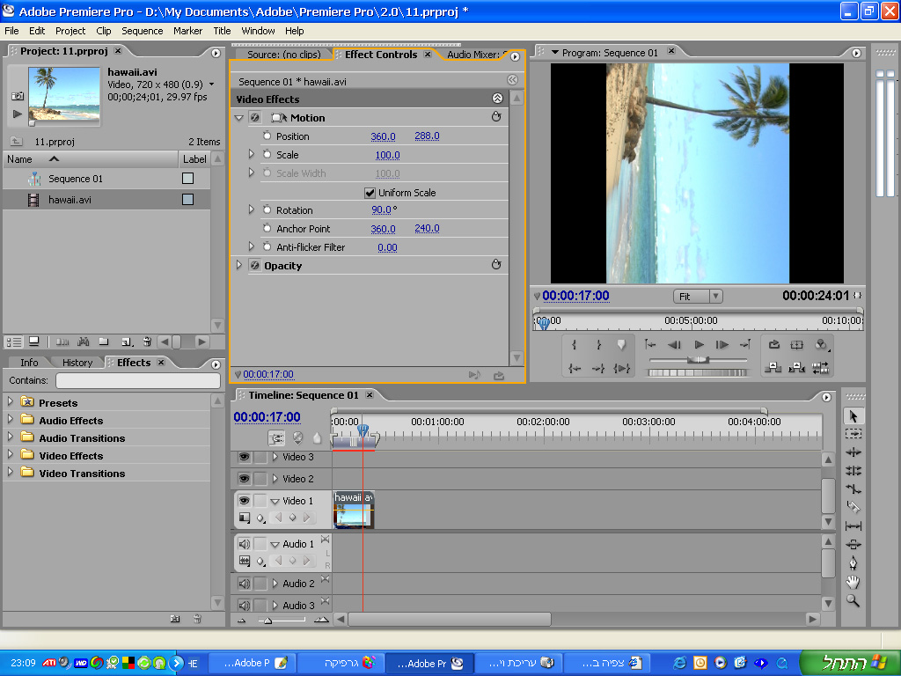
Task: Click the Windows Start button
Action: coord(850,663)
